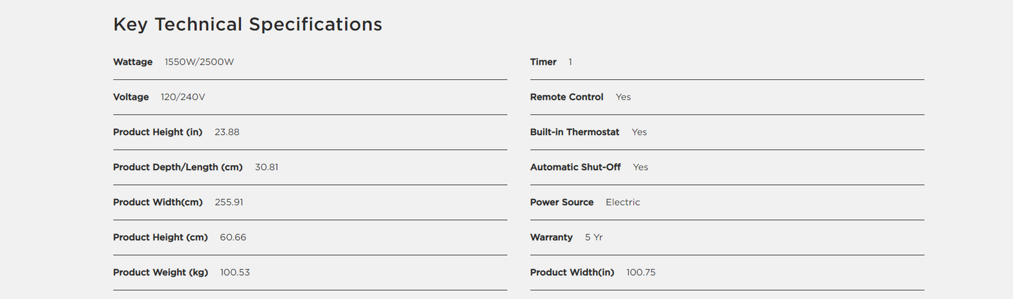This screenshot has width=1013, height=299.
Task: Click the Wattage label
Action: (132, 62)
